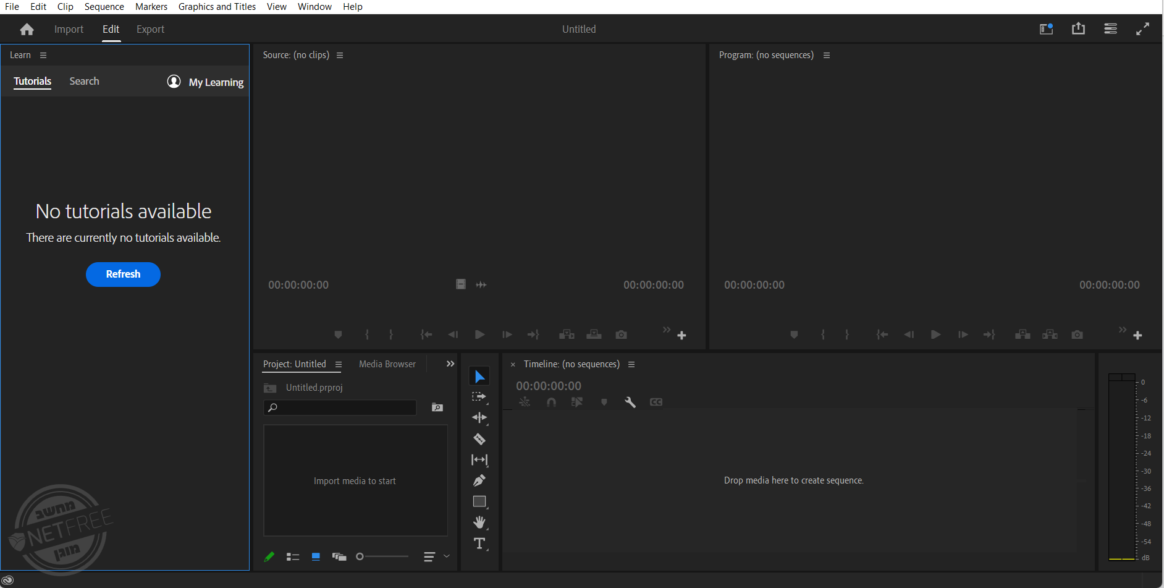The width and height of the screenshot is (1164, 588).
Task: Select the Razor tool
Action: tap(479, 439)
